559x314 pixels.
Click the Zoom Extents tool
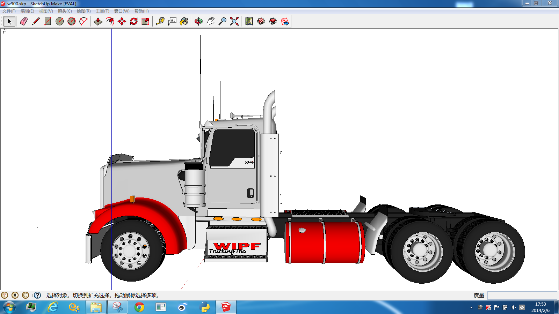point(234,21)
